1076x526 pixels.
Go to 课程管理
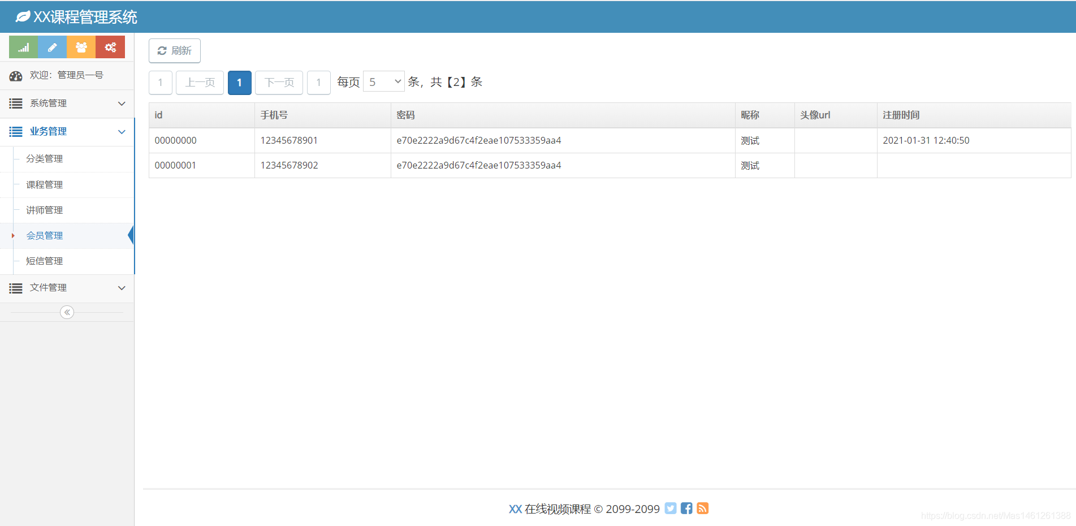pyautogui.click(x=45, y=185)
